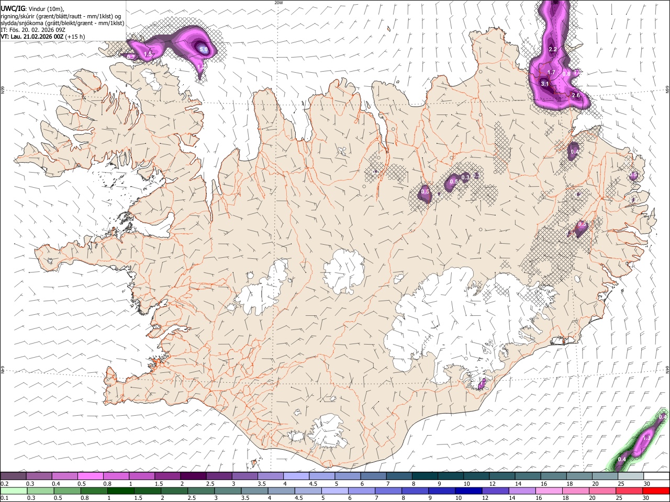Pick the grey-green swatch labeled 3 in the lower legend row

pyautogui.click(x=227, y=491)
